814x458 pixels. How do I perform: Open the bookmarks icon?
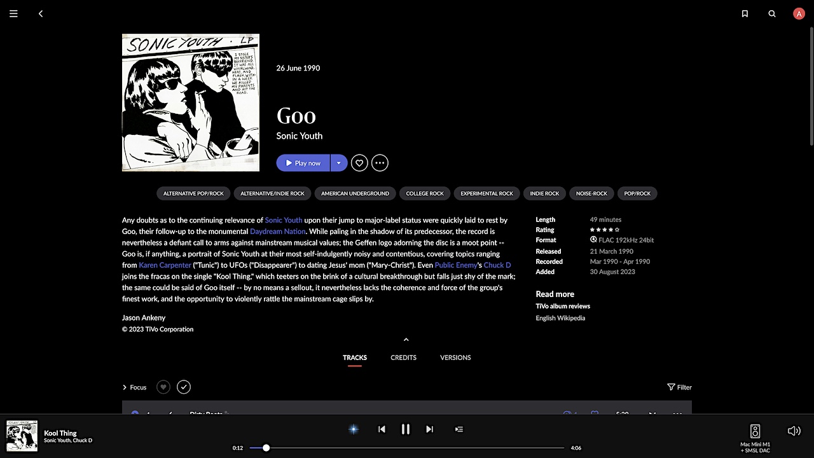tap(745, 13)
